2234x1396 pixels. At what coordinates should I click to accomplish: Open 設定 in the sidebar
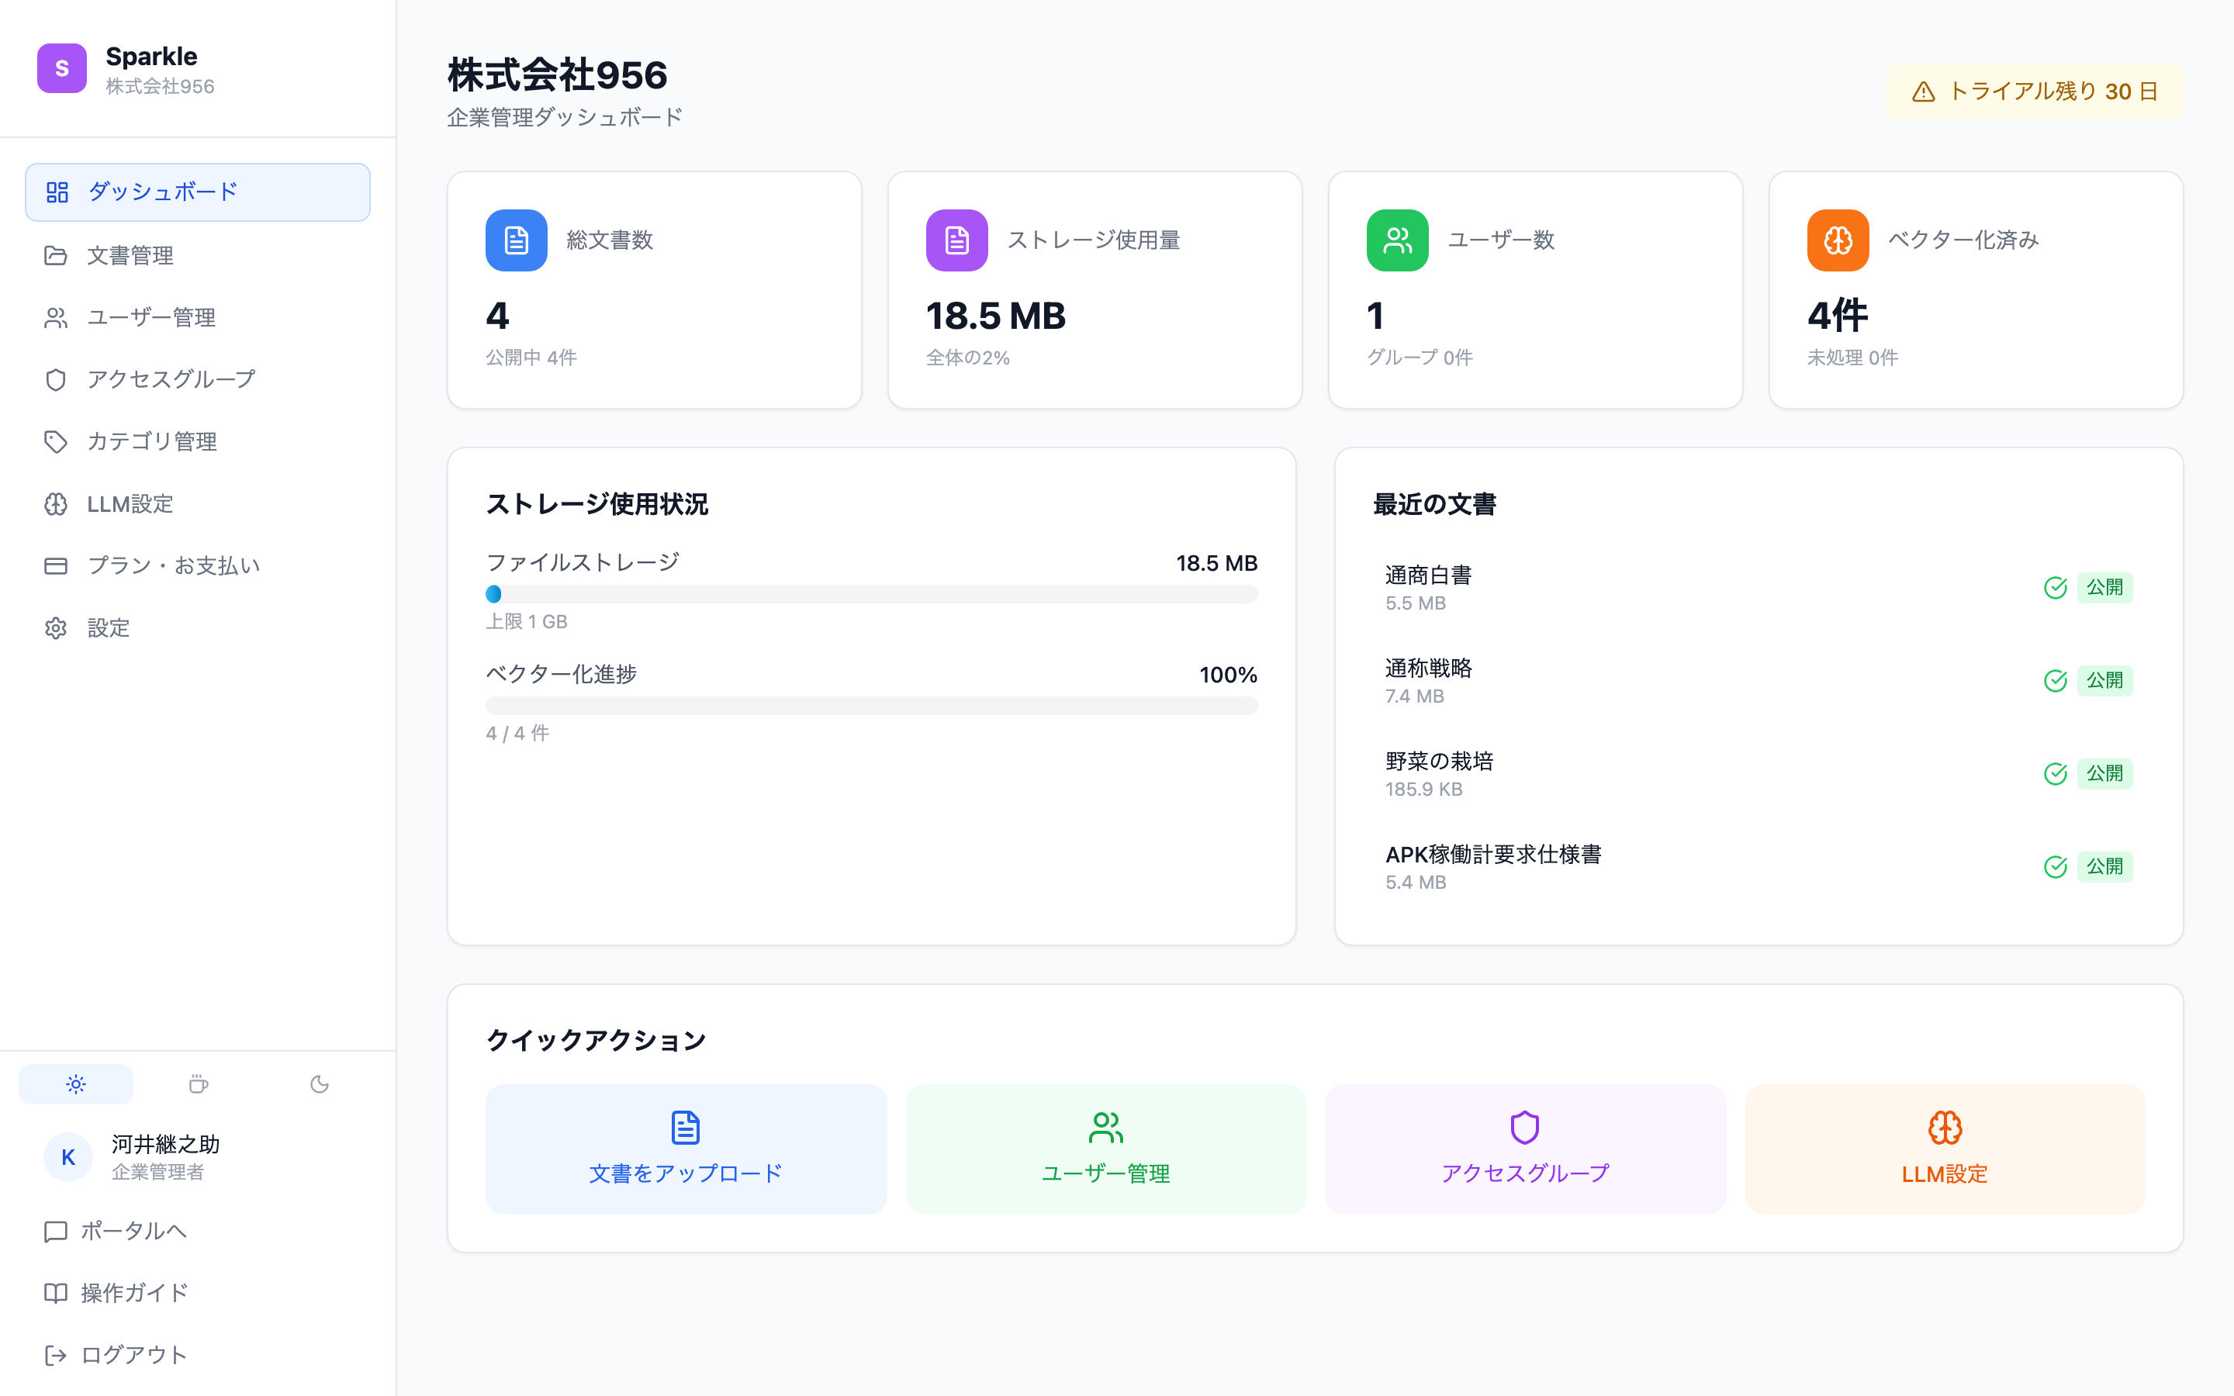click(x=198, y=628)
